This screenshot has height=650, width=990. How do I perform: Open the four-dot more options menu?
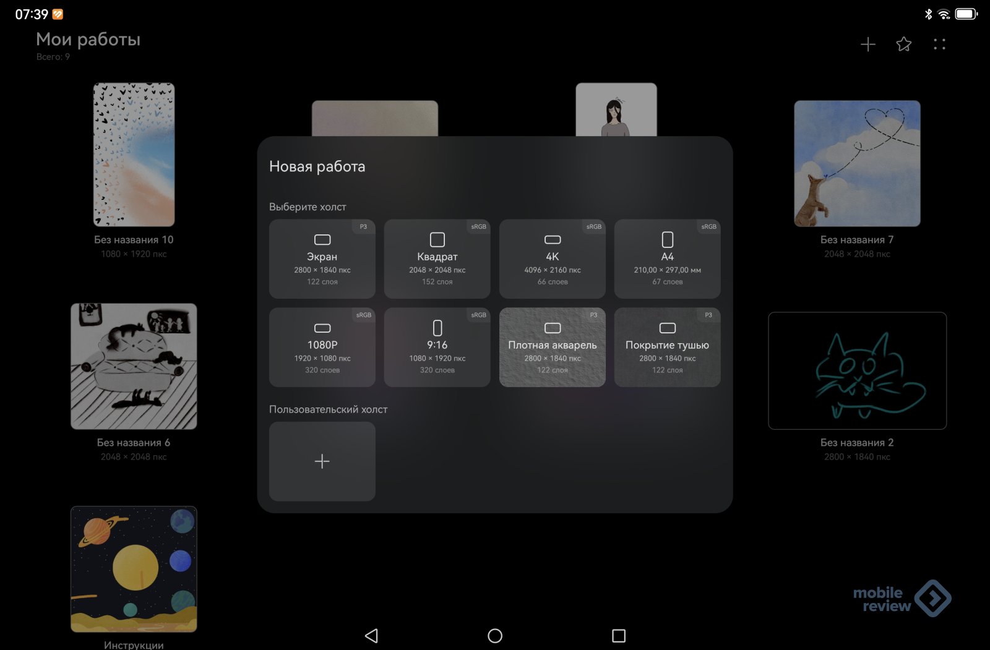(939, 45)
